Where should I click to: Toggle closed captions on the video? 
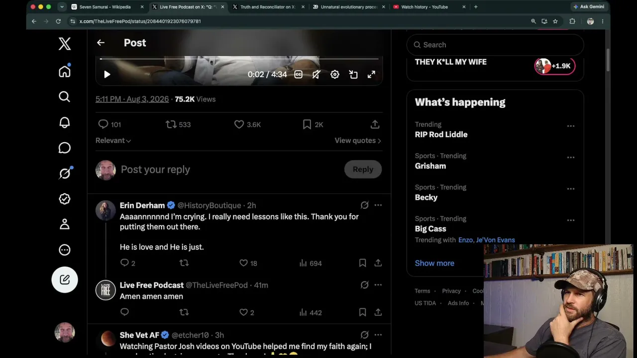pos(298,75)
